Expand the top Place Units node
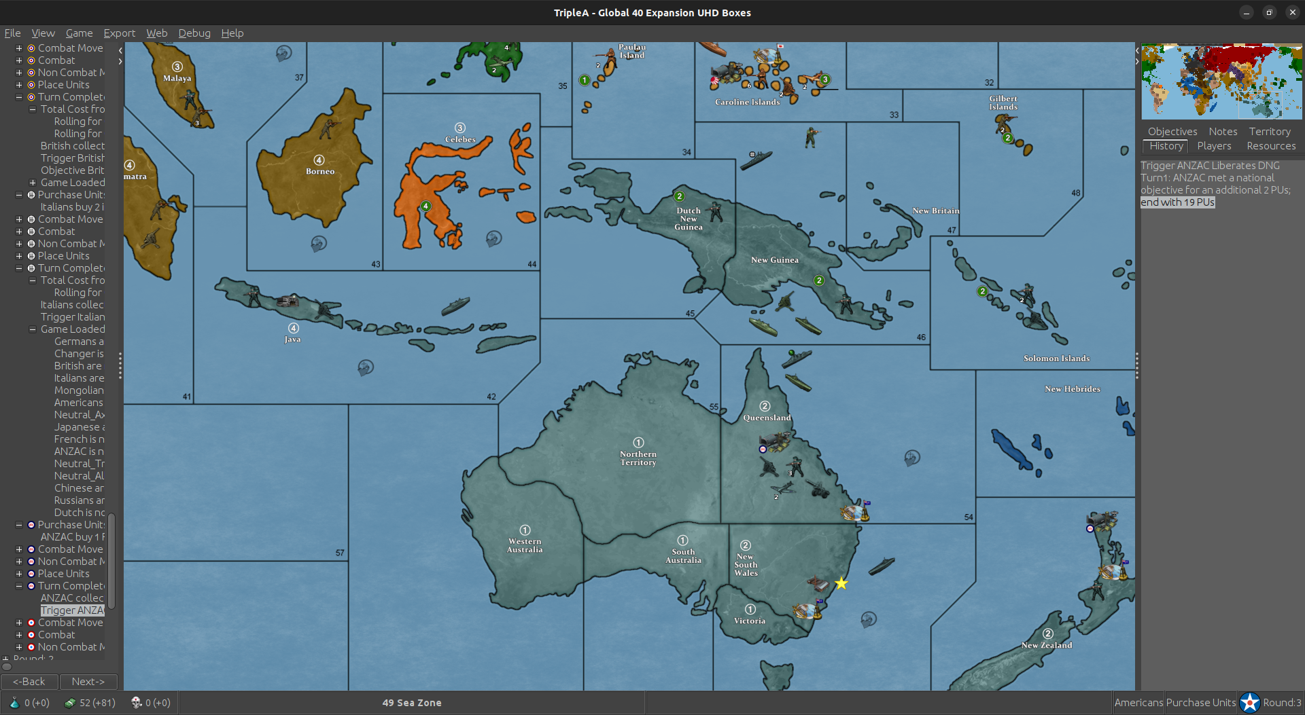The height and width of the screenshot is (715, 1305). (x=19, y=85)
